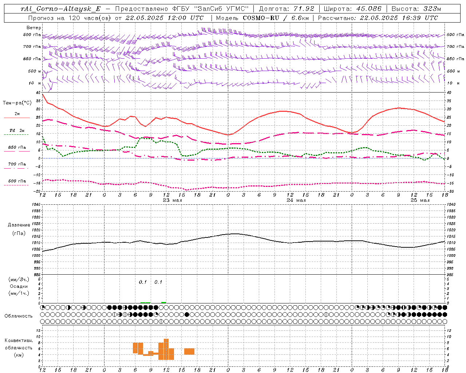Viewport: 466px width, 373px height.
Task: Click the (мм/1ч.) precipitation unit label
Action: [19, 293]
